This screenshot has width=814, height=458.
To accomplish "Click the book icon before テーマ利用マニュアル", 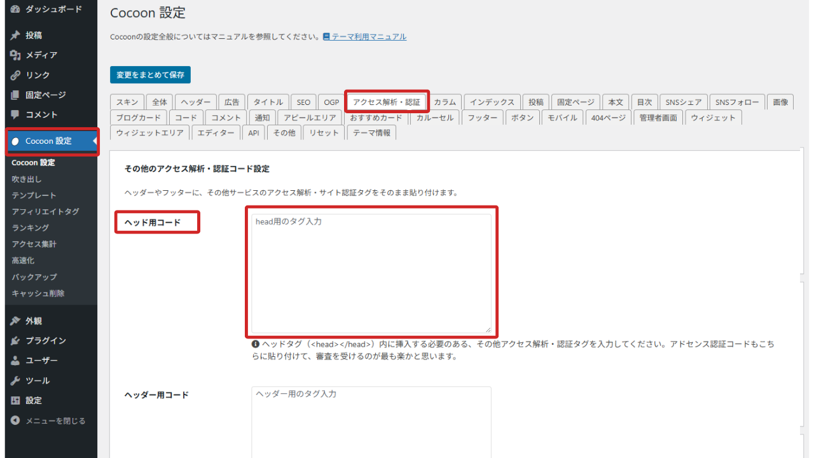I will point(326,37).
